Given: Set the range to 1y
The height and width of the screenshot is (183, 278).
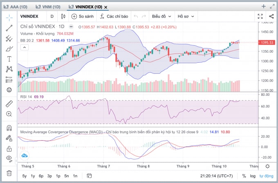Looking at the screenshot, I should pos(33,176).
